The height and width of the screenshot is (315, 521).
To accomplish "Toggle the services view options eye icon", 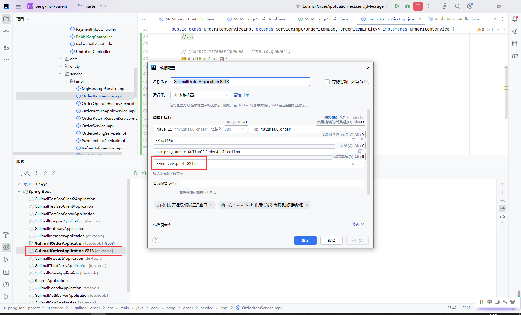I will point(27,173).
